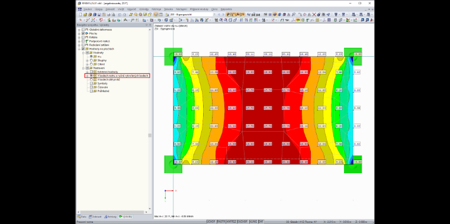Select the Skupiny radio button
Image resolution: width=450 pixels, height=224 pixels.
point(91,60)
